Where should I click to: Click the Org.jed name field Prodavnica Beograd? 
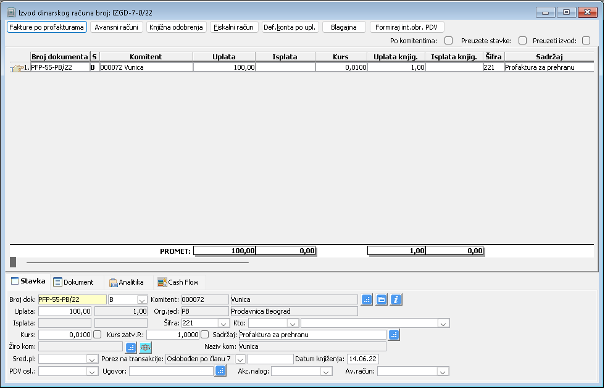click(294, 311)
